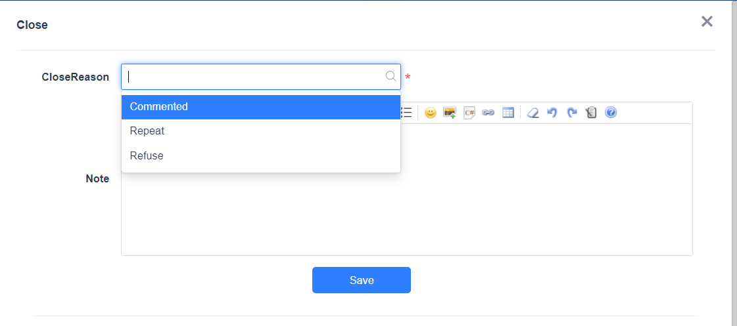
Task: Open the editor help icon
Action: (x=611, y=113)
